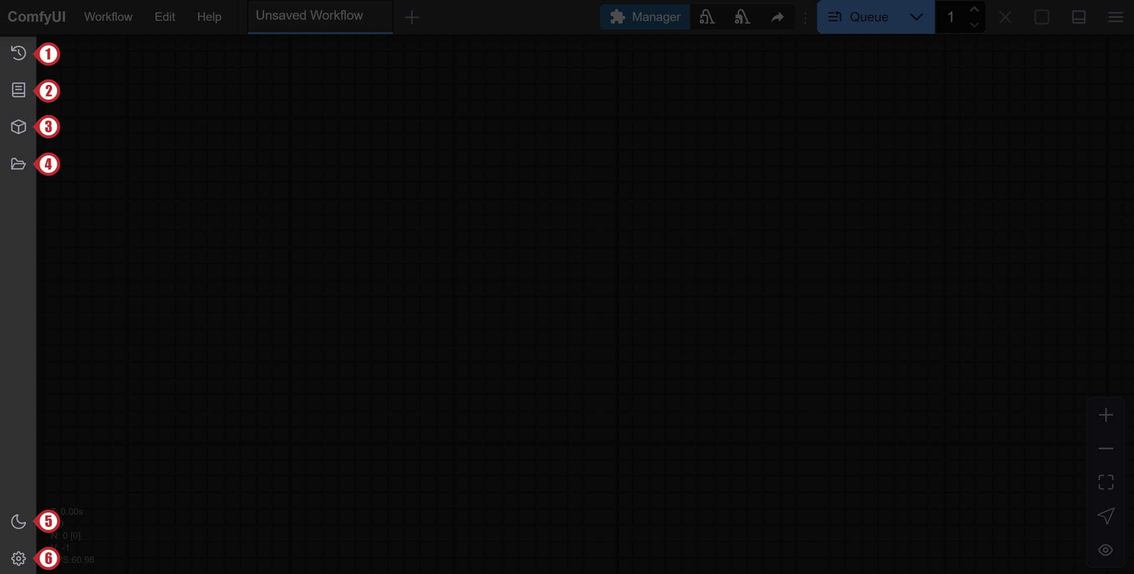Click the select mode arrow icon
1134x574 pixels.
coord(1106,516)
